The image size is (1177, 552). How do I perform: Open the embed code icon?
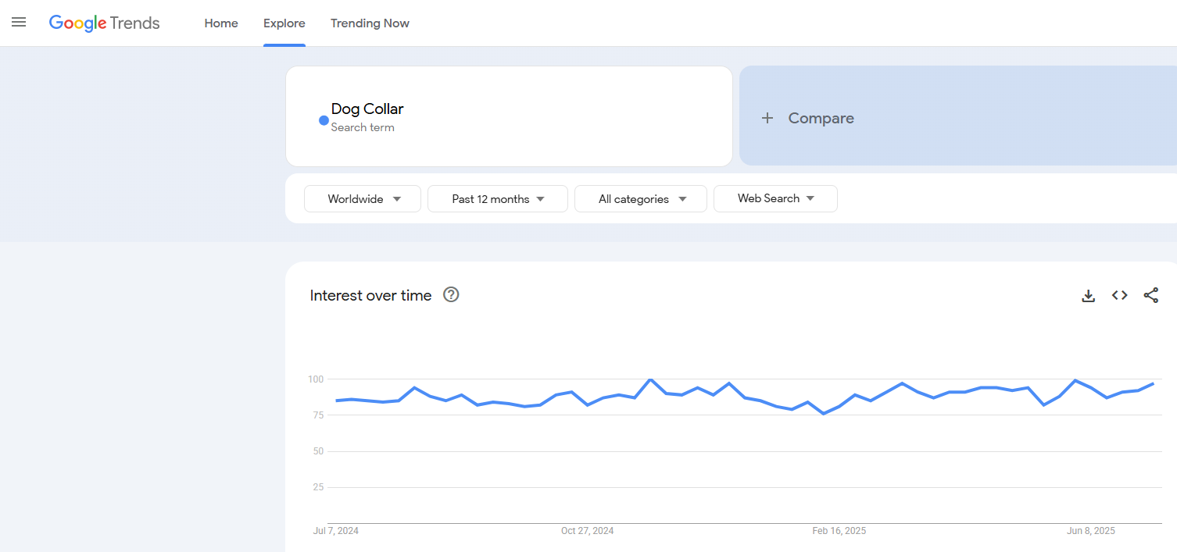coord(1119,295)
